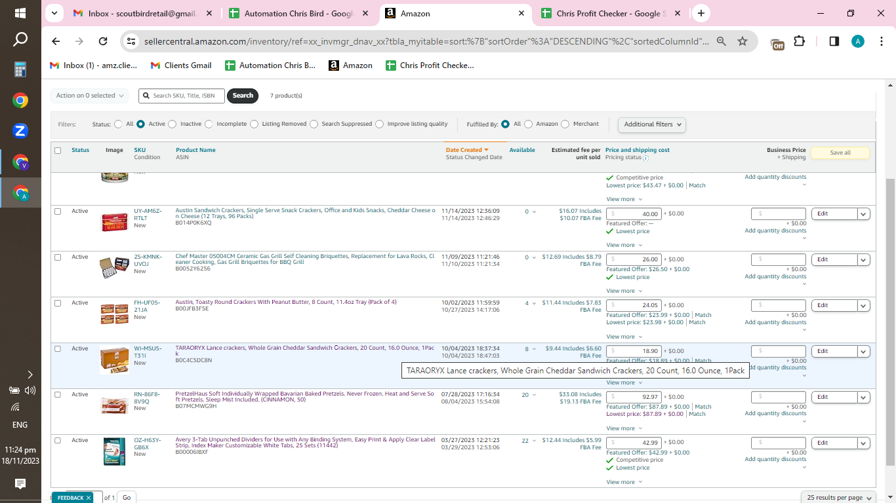Expand View more for Chef Master briquettes

pyautogui.click(x=624, y=291)
